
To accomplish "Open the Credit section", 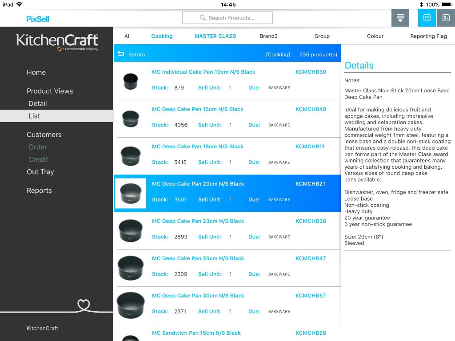I will click(x=38, y=159).
